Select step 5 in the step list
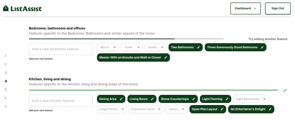295x122 pixels. click(5, 90)
